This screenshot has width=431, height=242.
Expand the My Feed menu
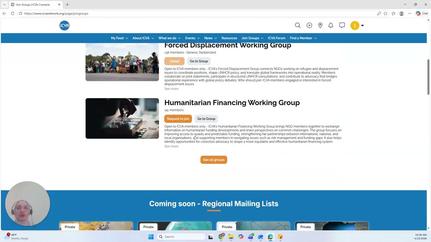pos(120,38)
